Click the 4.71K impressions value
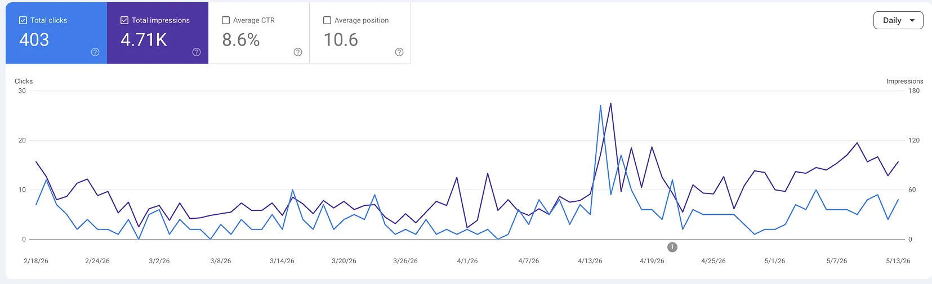Viewport: 932px width, 284px height. click(x=144, y=40)
